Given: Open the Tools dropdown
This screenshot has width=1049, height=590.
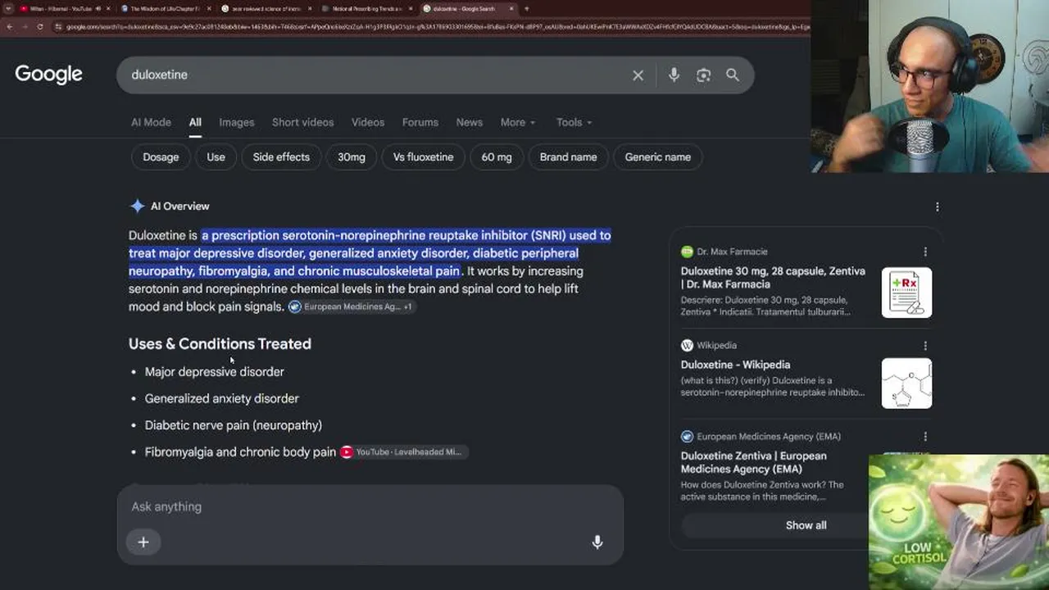Looking at the screenshot, I should (574, 122).
